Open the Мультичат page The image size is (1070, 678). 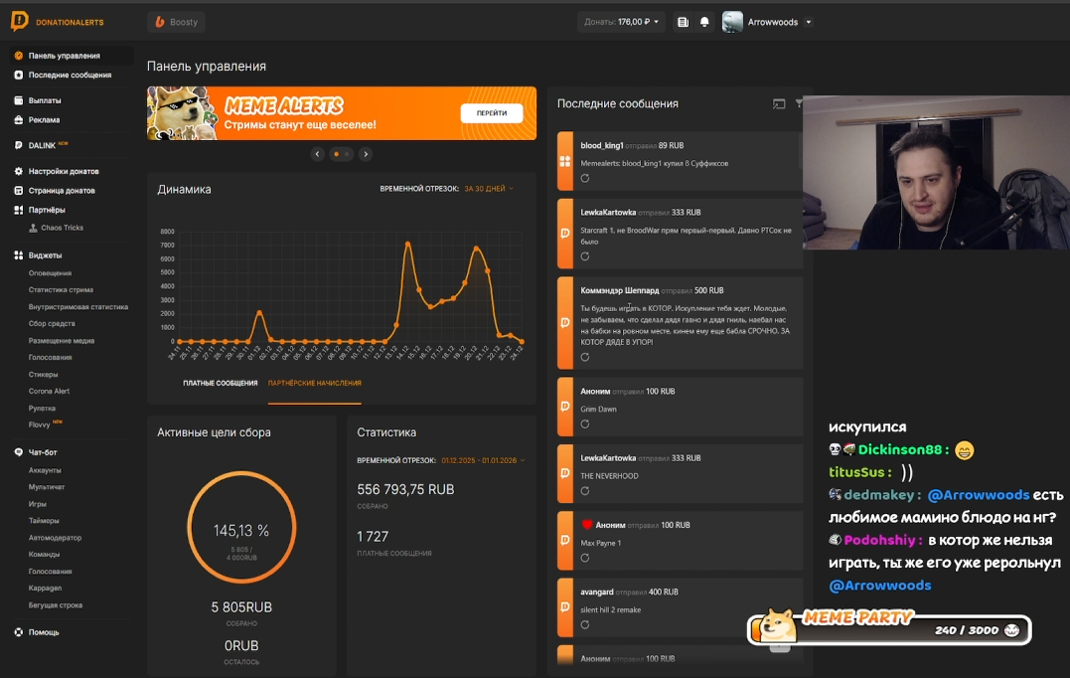[x=47, y=487]
